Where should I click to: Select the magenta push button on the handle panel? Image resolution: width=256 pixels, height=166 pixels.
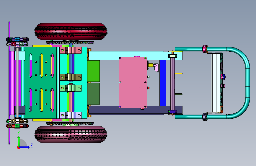223,77
